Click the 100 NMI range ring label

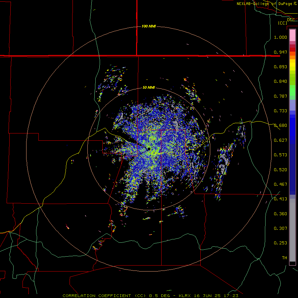coord(149,26)
